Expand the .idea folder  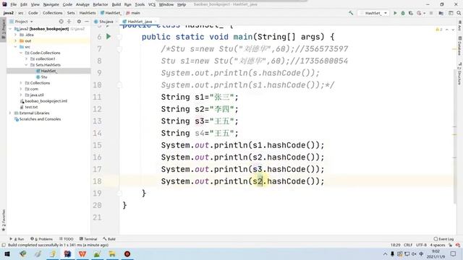[x=16, y=35]
